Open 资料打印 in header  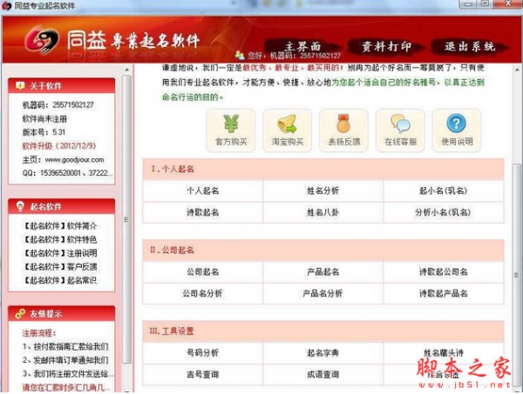pyautogui.click(x=386, y=46)
